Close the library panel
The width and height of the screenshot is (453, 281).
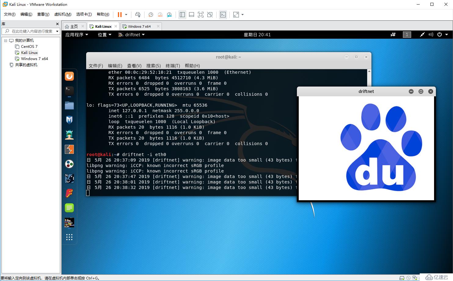point(57,24)
